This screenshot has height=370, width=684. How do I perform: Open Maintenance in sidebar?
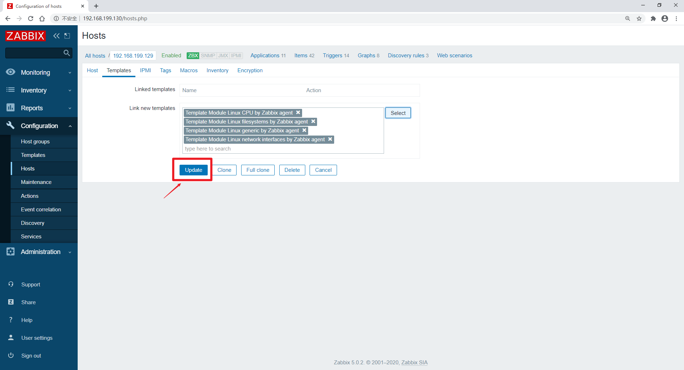pos(44,182)
